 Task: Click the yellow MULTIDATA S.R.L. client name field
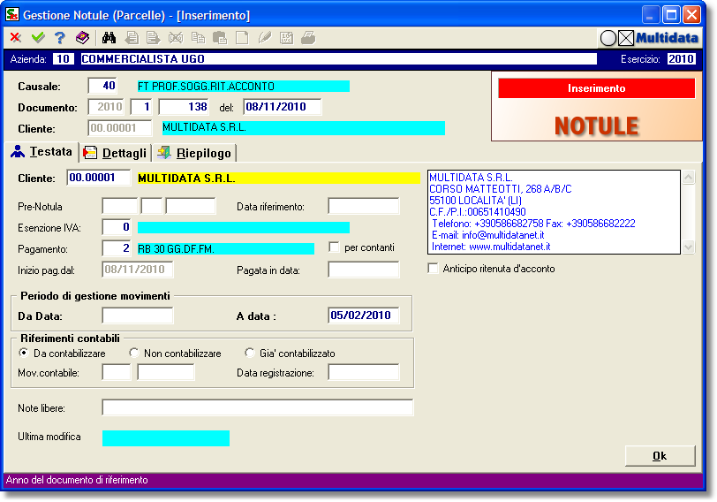(x=279, y=178)
